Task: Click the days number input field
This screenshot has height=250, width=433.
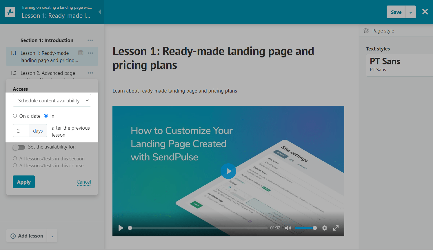Action: pyautogui.click(x=21, y=131)
